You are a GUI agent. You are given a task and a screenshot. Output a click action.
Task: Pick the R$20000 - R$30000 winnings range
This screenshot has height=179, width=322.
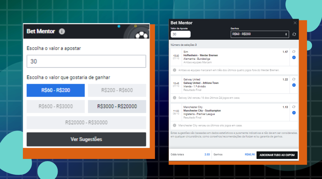pos(86,123)
